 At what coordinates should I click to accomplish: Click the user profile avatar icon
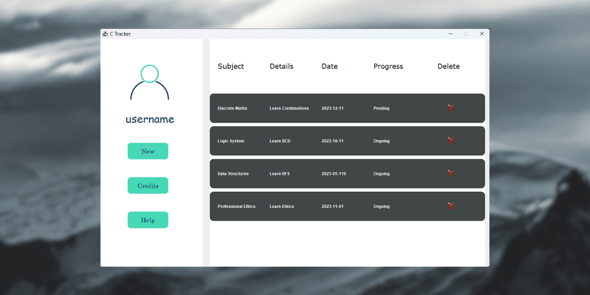(x=149, y=83)
